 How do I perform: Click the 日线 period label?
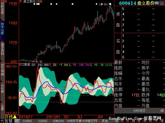point(9,117)
